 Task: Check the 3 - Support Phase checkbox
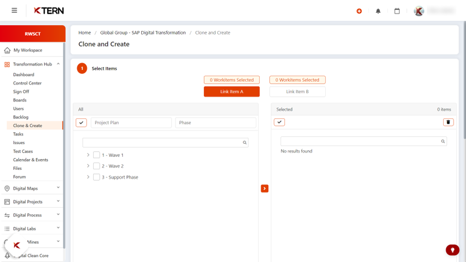[96, 177]
